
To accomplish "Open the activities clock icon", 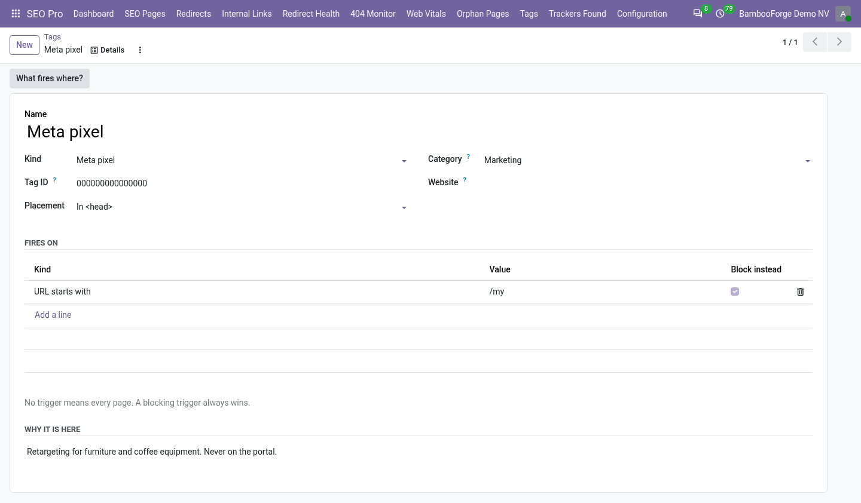I will 720,14.
